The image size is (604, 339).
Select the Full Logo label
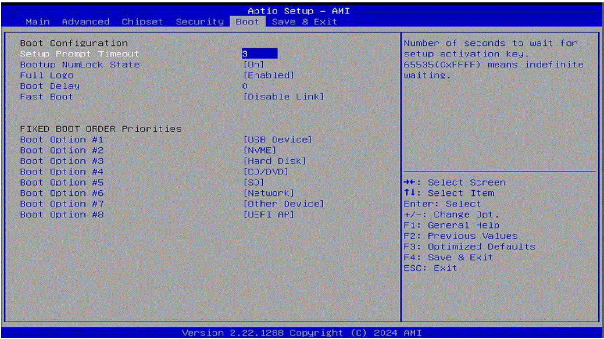coord(47,76)
